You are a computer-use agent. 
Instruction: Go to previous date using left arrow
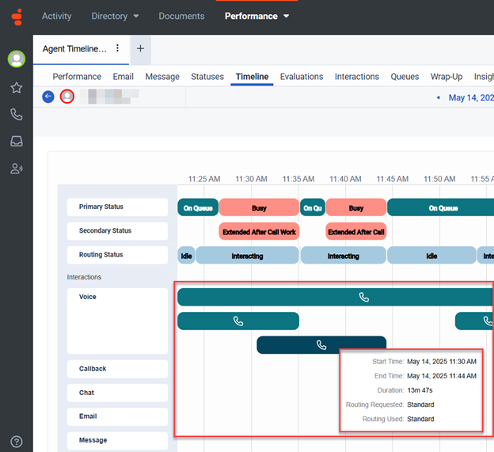point(438,97)
